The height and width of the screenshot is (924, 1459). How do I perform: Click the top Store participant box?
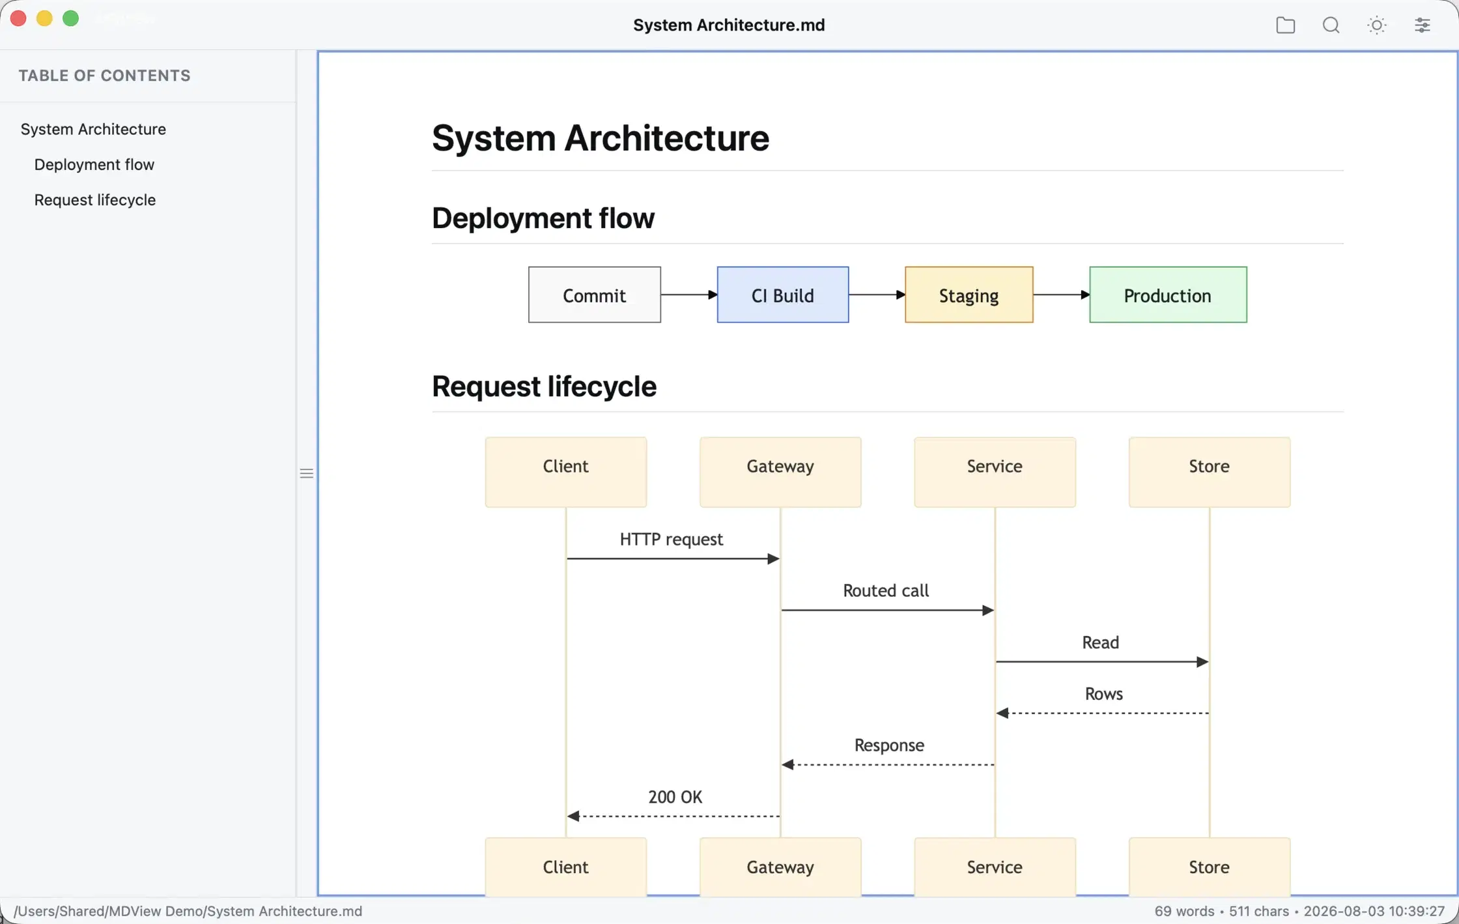click(x=1210, y=472)
